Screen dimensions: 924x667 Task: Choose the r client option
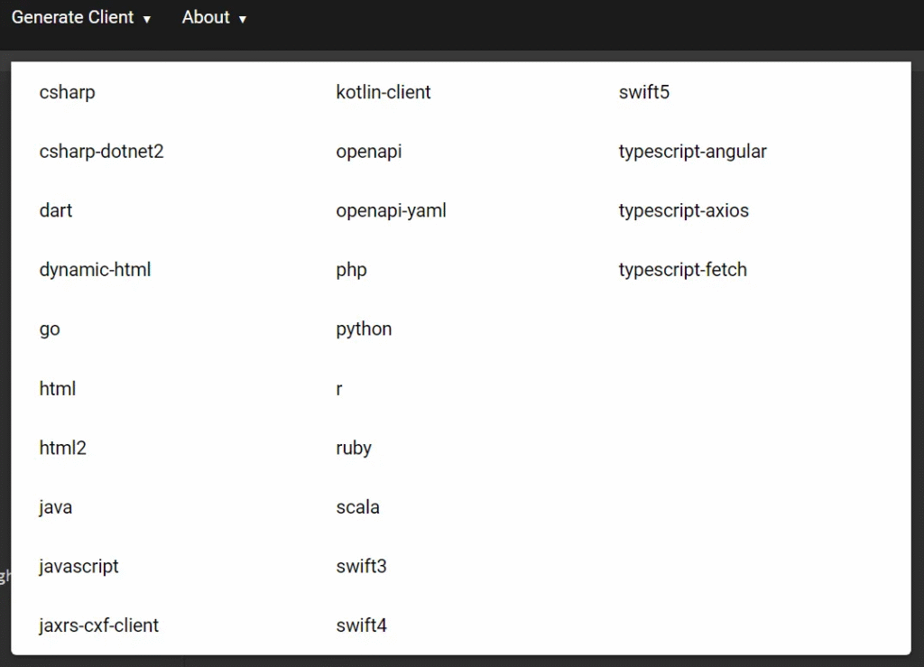coord(339,389)
